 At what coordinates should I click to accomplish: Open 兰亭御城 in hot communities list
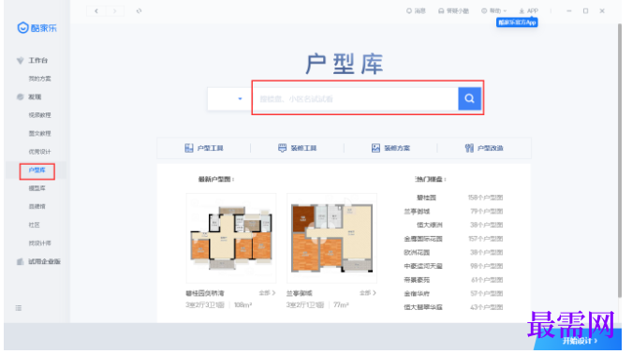[417, 212]
